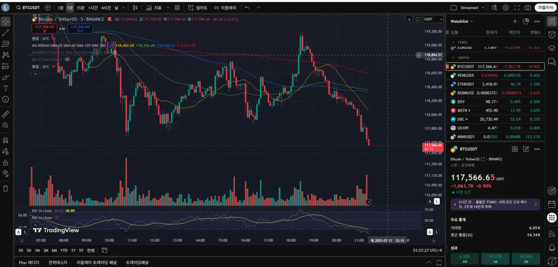Toggle the watchlist panel sidebar icon
This screenshot has height=267, width=558.
pyautogui.click(x=551, y=21)
